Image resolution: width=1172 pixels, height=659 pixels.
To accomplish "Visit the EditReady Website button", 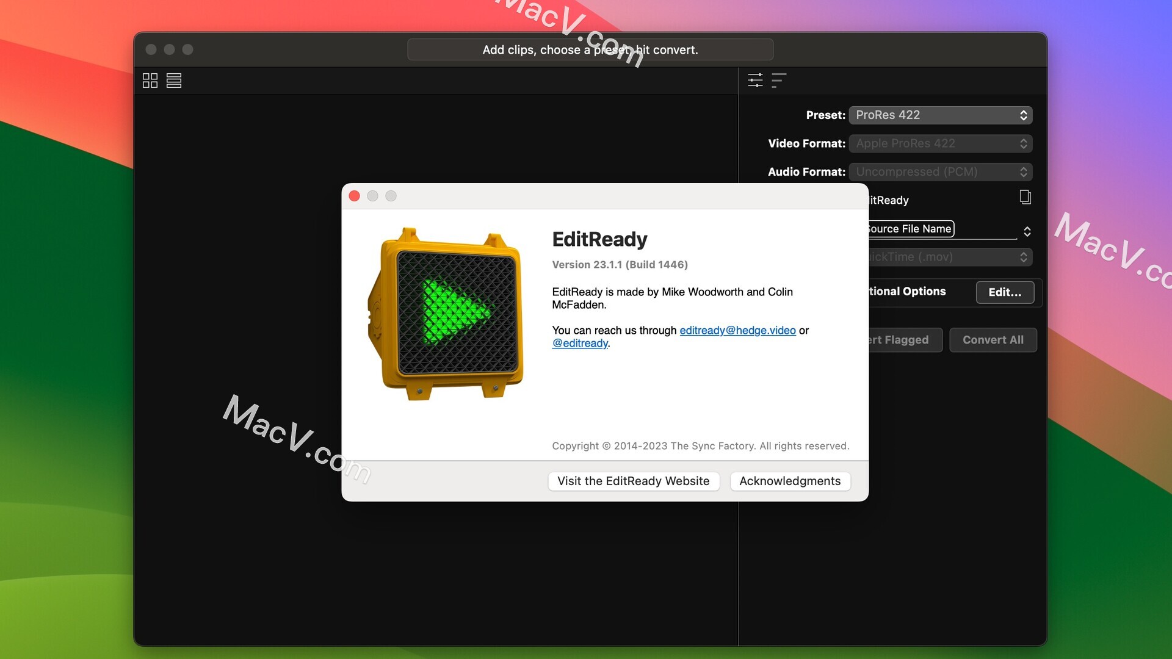I will coord(632,480).
